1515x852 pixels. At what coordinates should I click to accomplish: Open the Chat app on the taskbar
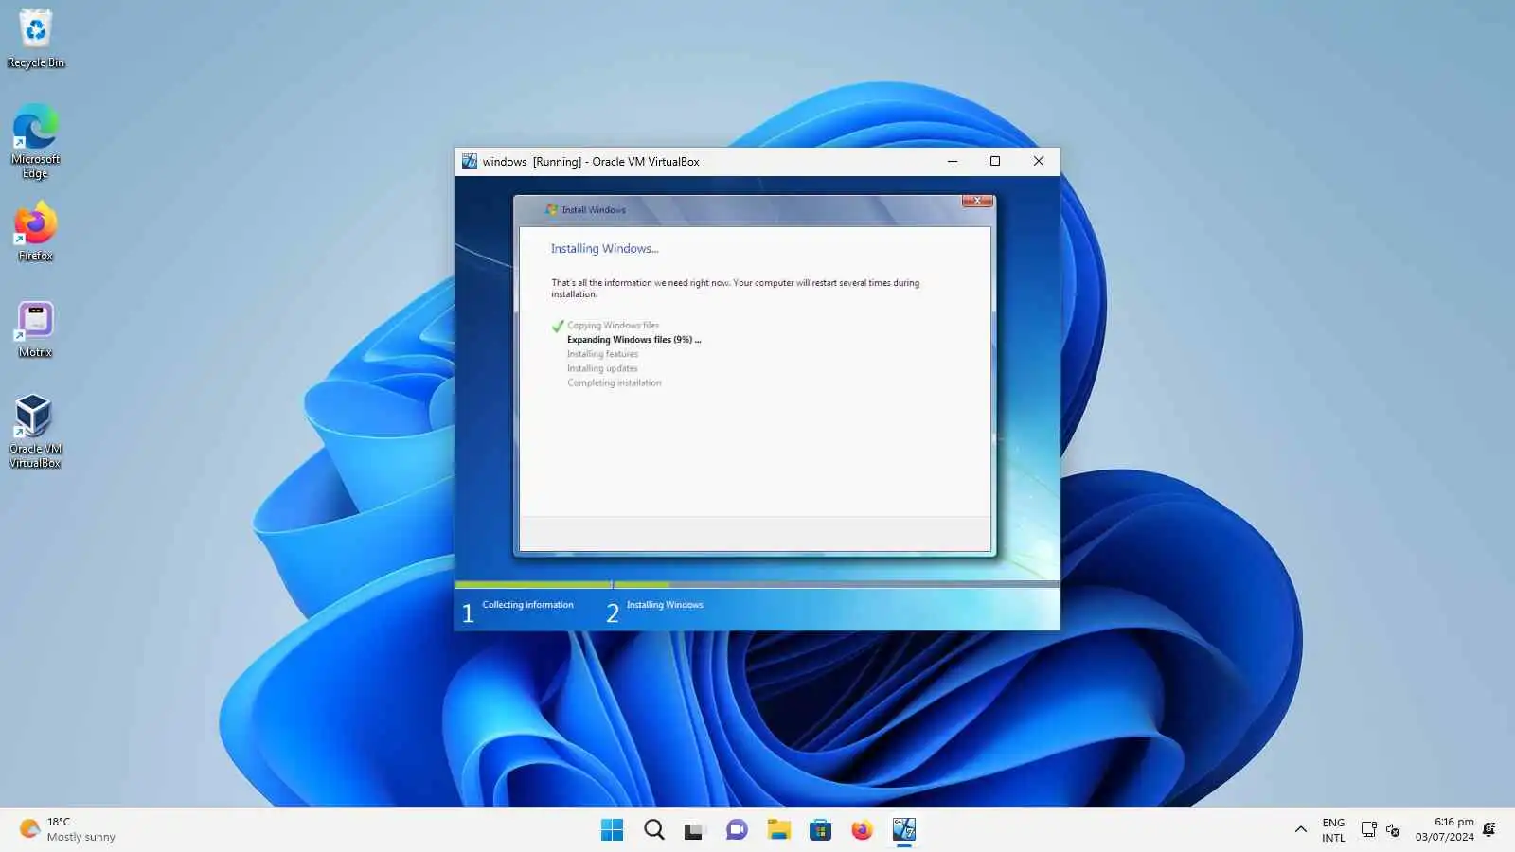coord(737,830)
